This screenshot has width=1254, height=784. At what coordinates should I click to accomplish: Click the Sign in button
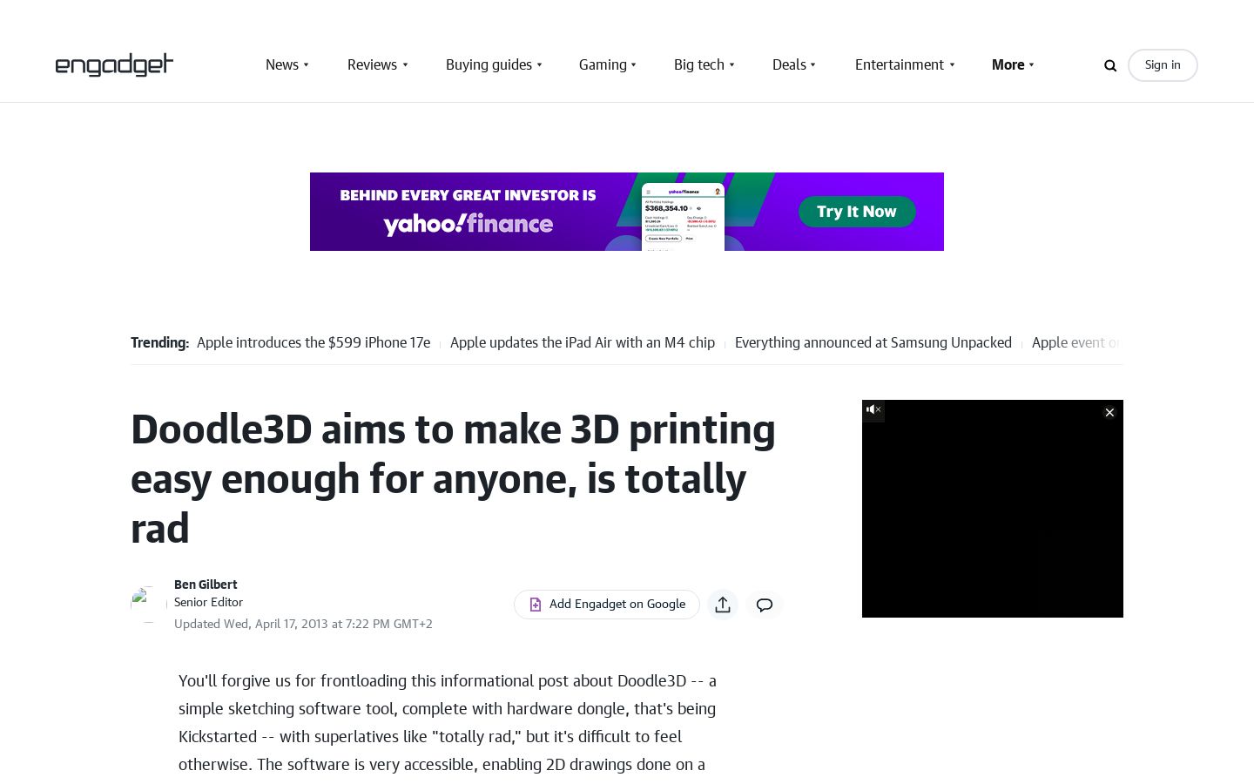pyautogui.click(x=1163, y=65)
